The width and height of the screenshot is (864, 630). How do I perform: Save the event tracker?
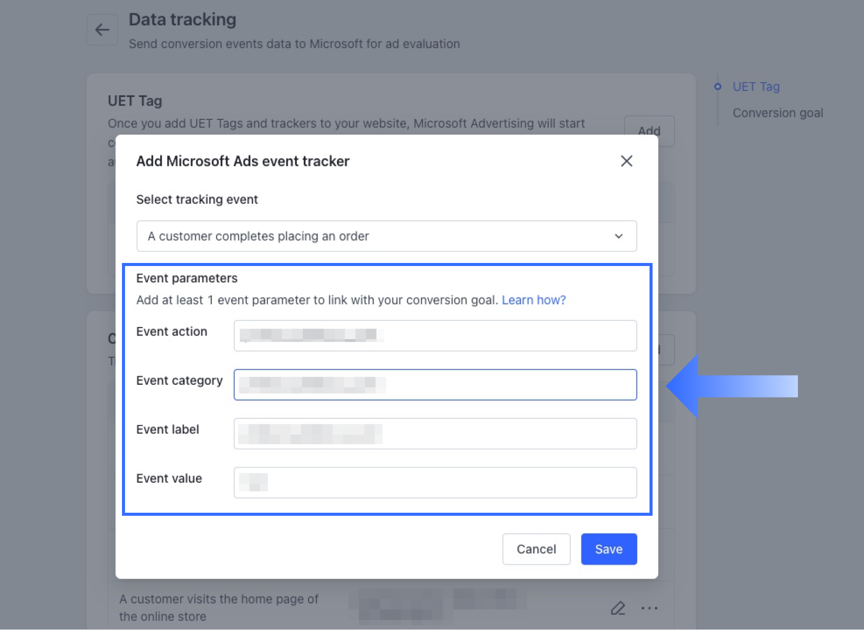(x=609, y=549)
